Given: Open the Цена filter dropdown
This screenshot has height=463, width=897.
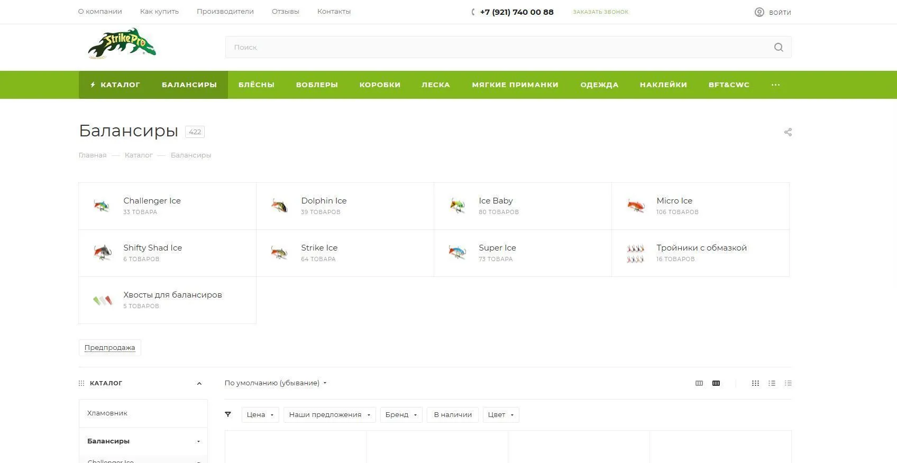Looking at the screenshot, I should [260, 415].
